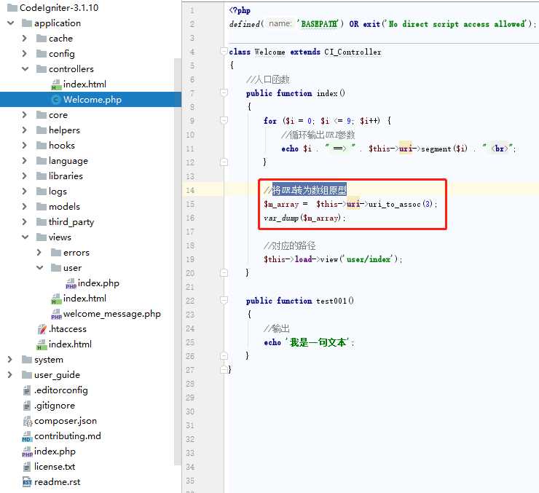Viewport: 539px width, 493px height.
Task: Click the libraries folder icon
Action: click(42, 176)
